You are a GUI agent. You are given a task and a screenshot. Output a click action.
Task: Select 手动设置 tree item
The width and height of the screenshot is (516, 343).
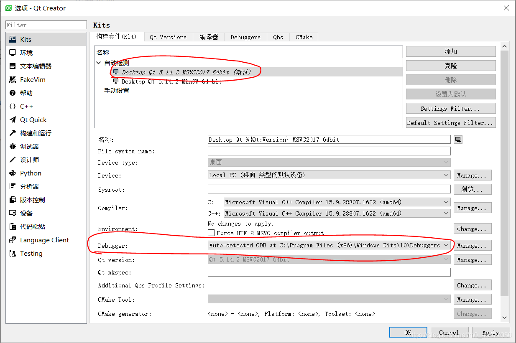click(117, 90)
